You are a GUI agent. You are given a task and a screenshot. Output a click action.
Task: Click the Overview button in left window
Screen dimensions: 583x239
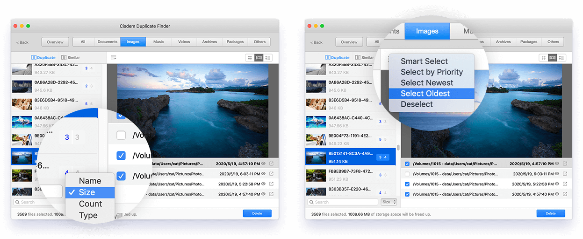[55, 42]
